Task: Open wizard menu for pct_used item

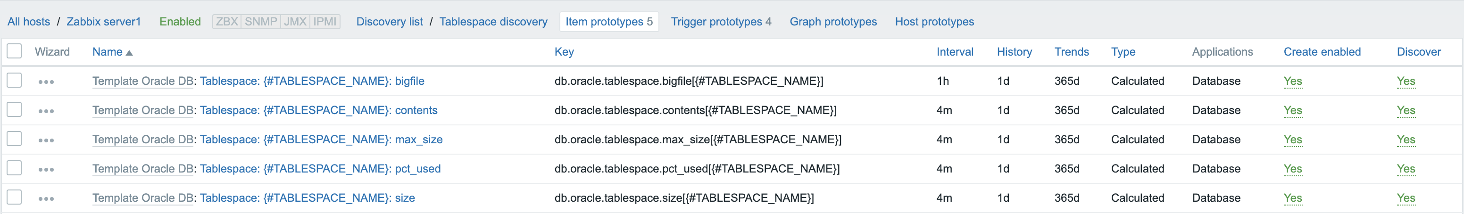Action: coord(46,170)
